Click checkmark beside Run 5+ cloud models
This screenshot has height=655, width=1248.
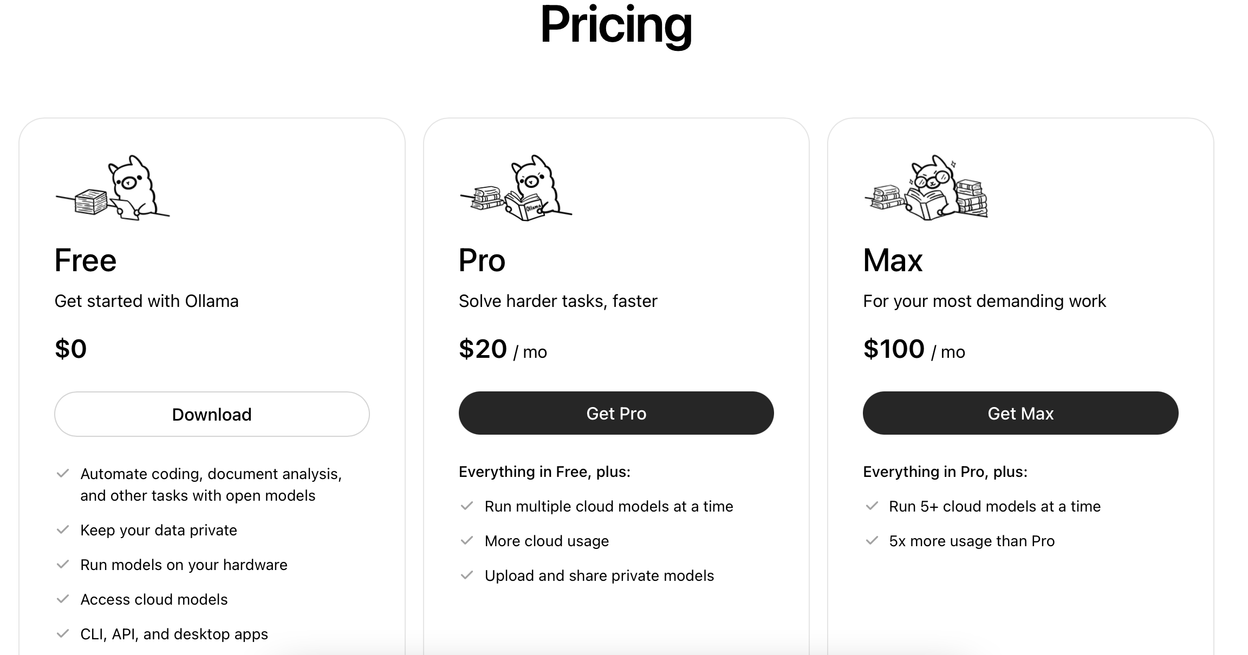point(872,506)
